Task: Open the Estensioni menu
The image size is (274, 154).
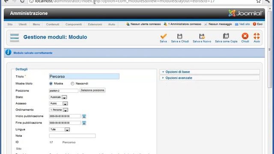Action: pos(95,24)
